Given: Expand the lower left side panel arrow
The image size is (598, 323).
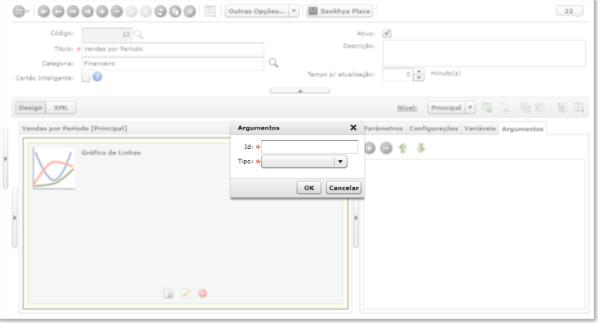Looking at the screenshot, I should click(14, 217).
